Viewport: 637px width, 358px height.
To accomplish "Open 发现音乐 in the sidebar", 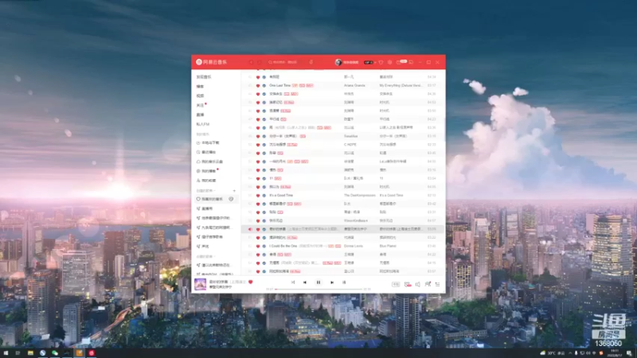I will (x=204, y=76).
